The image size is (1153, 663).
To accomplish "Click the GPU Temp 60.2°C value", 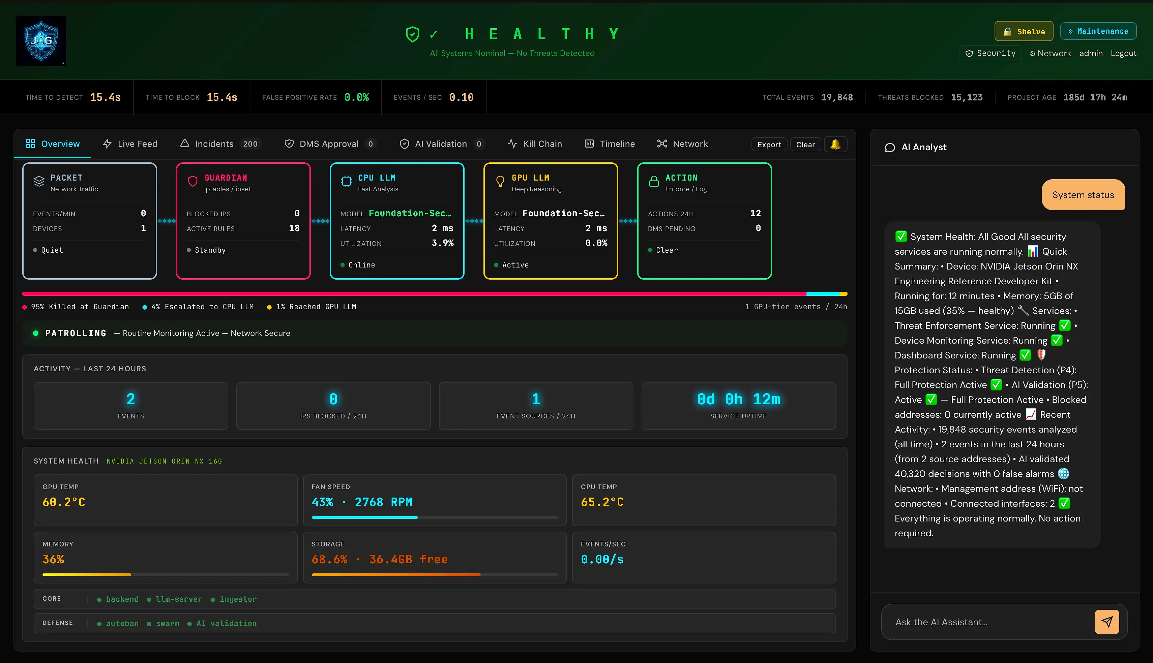I will tap(64, 502).
